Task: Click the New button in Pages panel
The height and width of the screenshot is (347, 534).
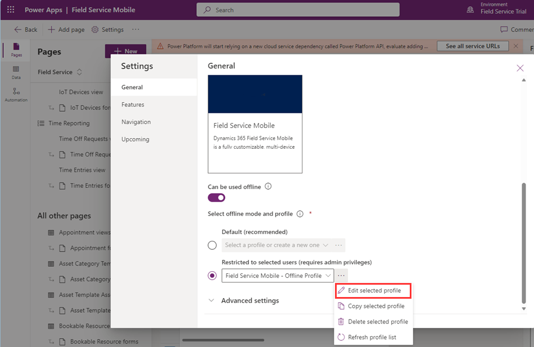Action: click(x=125, y=51)
